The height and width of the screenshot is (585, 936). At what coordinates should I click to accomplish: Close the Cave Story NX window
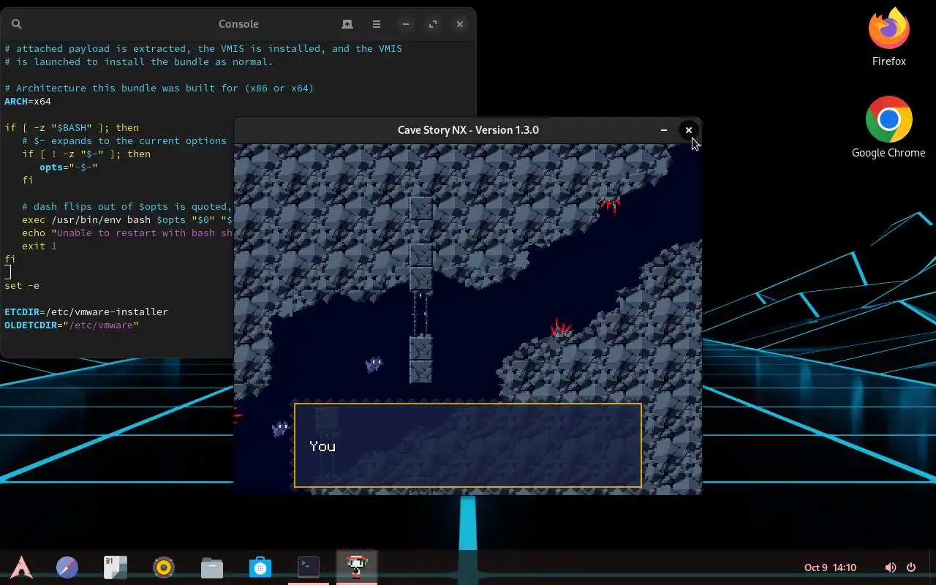tap(688, 130)
